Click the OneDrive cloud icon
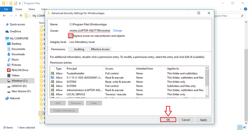The height and width of the screenshot is (130, 248). 7,31
